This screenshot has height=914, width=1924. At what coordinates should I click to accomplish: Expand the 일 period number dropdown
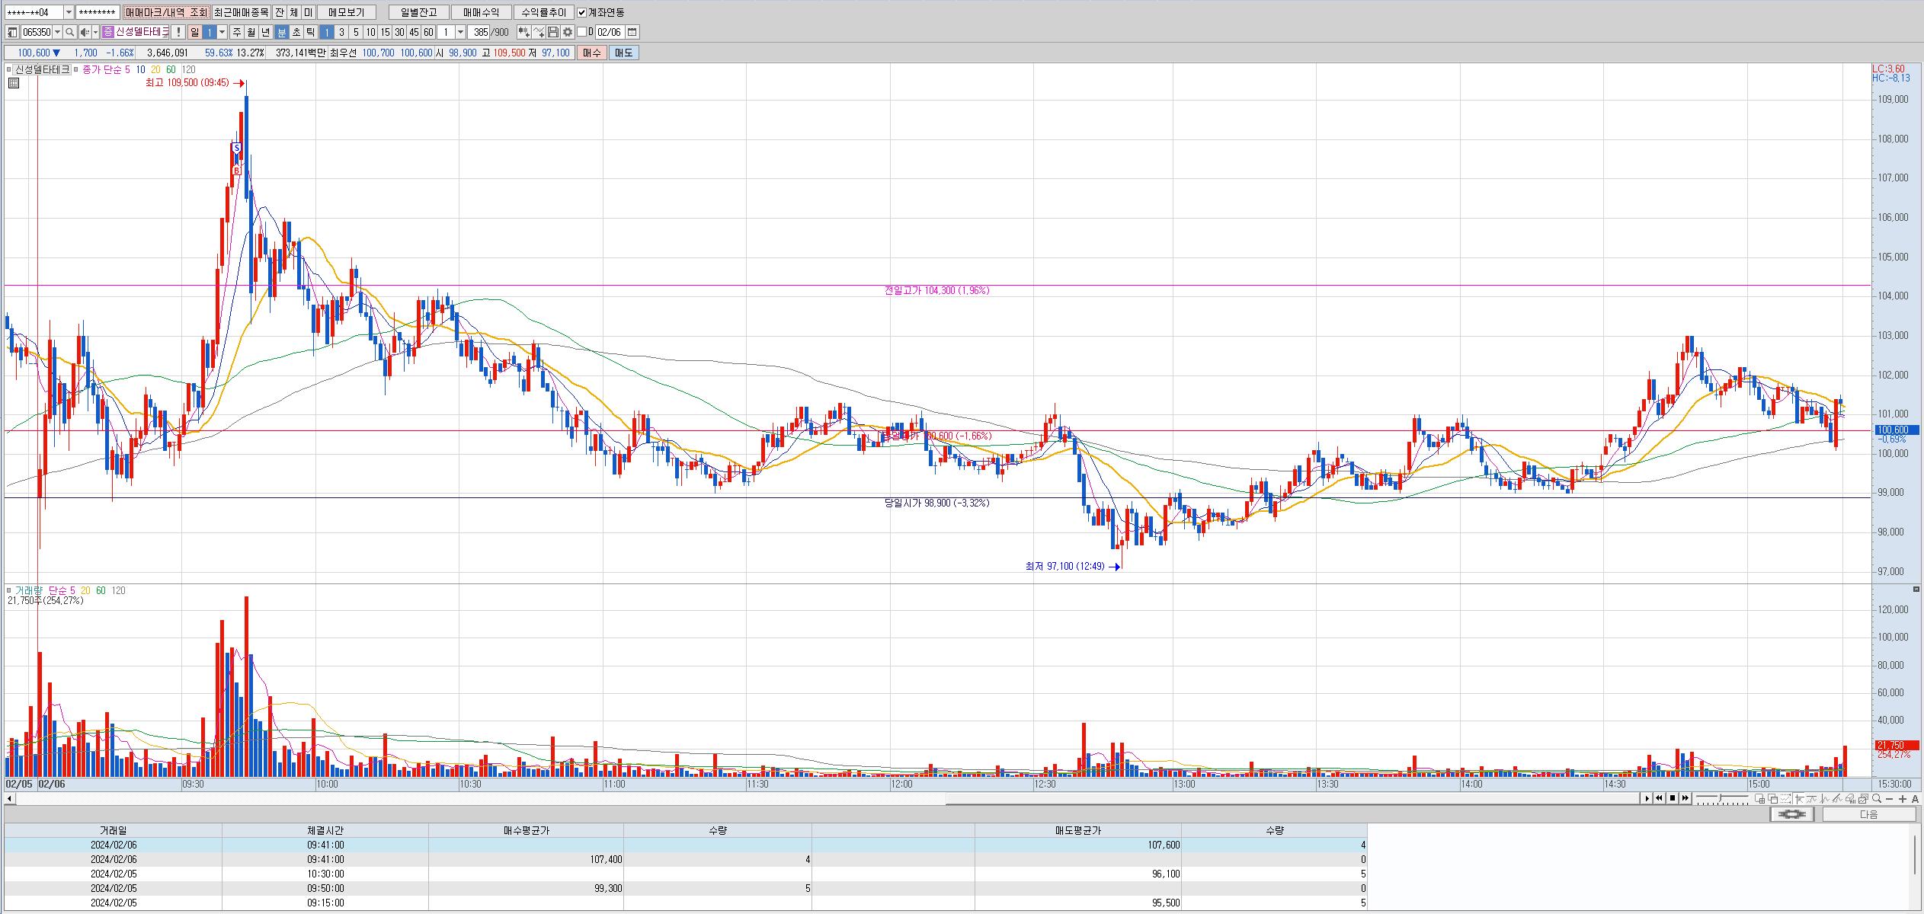pos(222,32)
